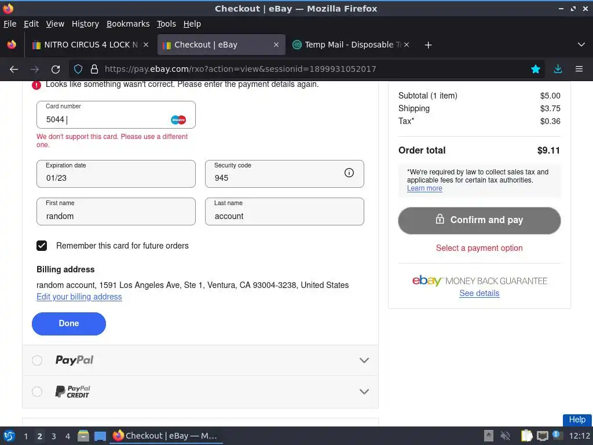Click the taskbar start menu icon
Screen dimensions: 593x445
coord(9,436)
